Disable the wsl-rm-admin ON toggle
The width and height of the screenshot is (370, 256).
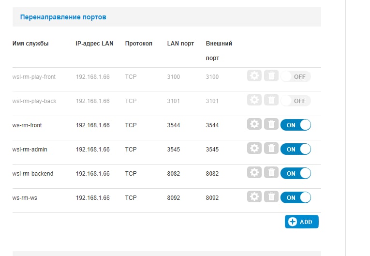click(296, 149)
